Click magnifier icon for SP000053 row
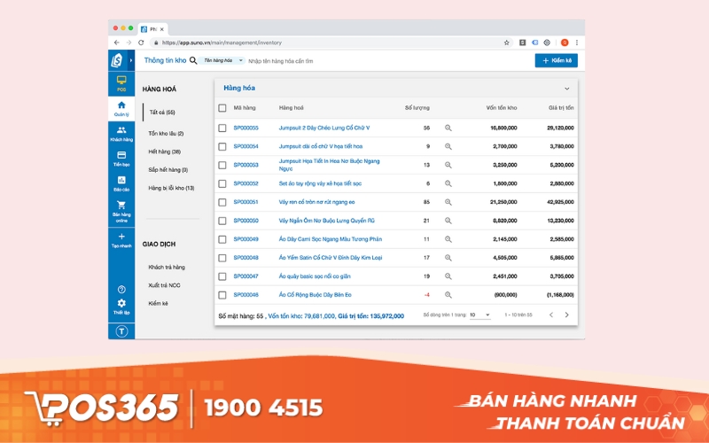 pyautogui.click(x=448, y=165)
